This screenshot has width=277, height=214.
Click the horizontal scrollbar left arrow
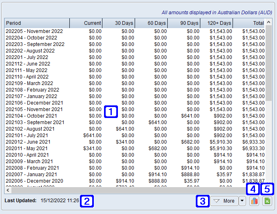pos(7,190)
